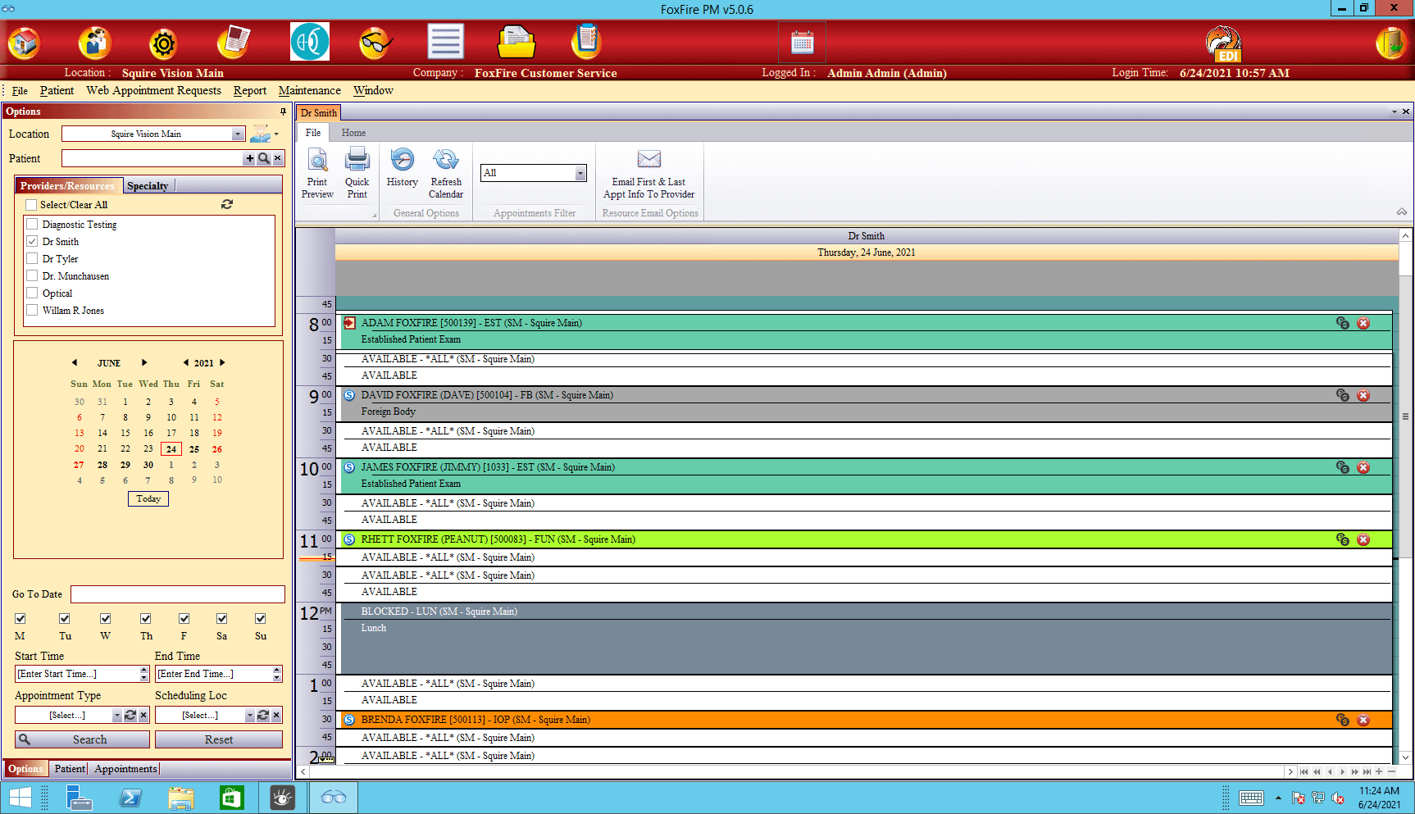
Task: Click the Today button under calendar
Action: [x=148, y=498]
